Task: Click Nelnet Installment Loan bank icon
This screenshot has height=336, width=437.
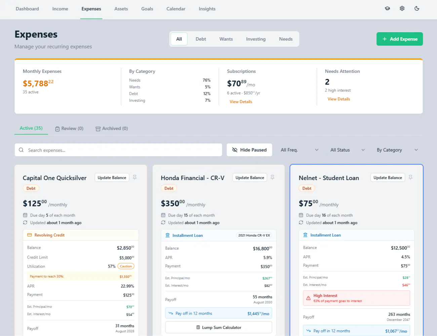Action: tap(305, 235)
